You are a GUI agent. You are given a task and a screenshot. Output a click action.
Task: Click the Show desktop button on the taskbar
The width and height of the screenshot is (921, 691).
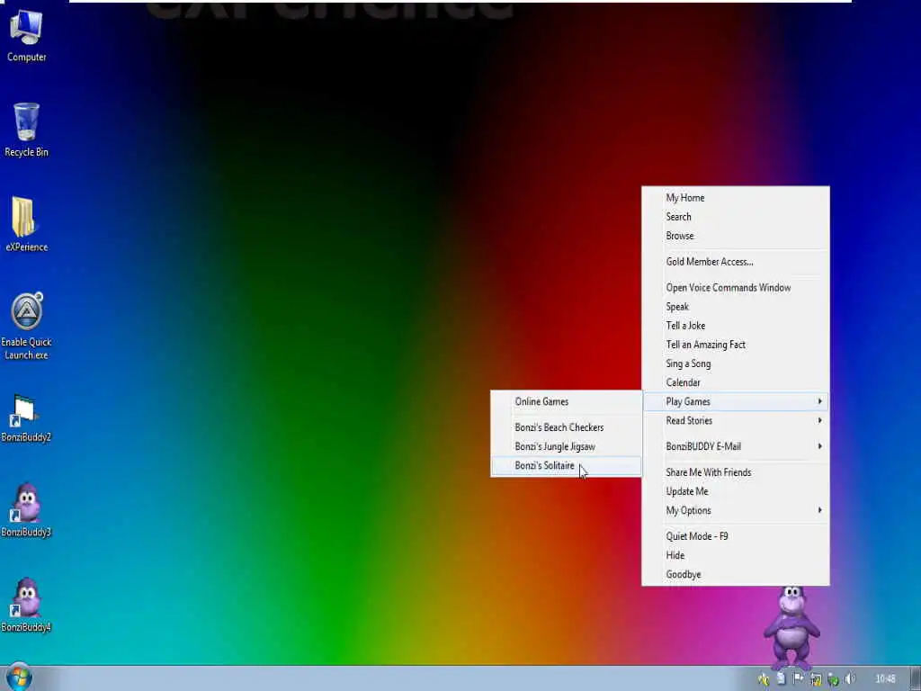click(915, 678)
